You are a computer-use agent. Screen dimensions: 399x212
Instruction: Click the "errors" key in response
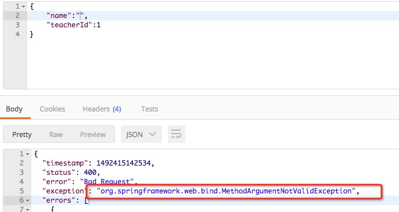(x=59, y=200)
